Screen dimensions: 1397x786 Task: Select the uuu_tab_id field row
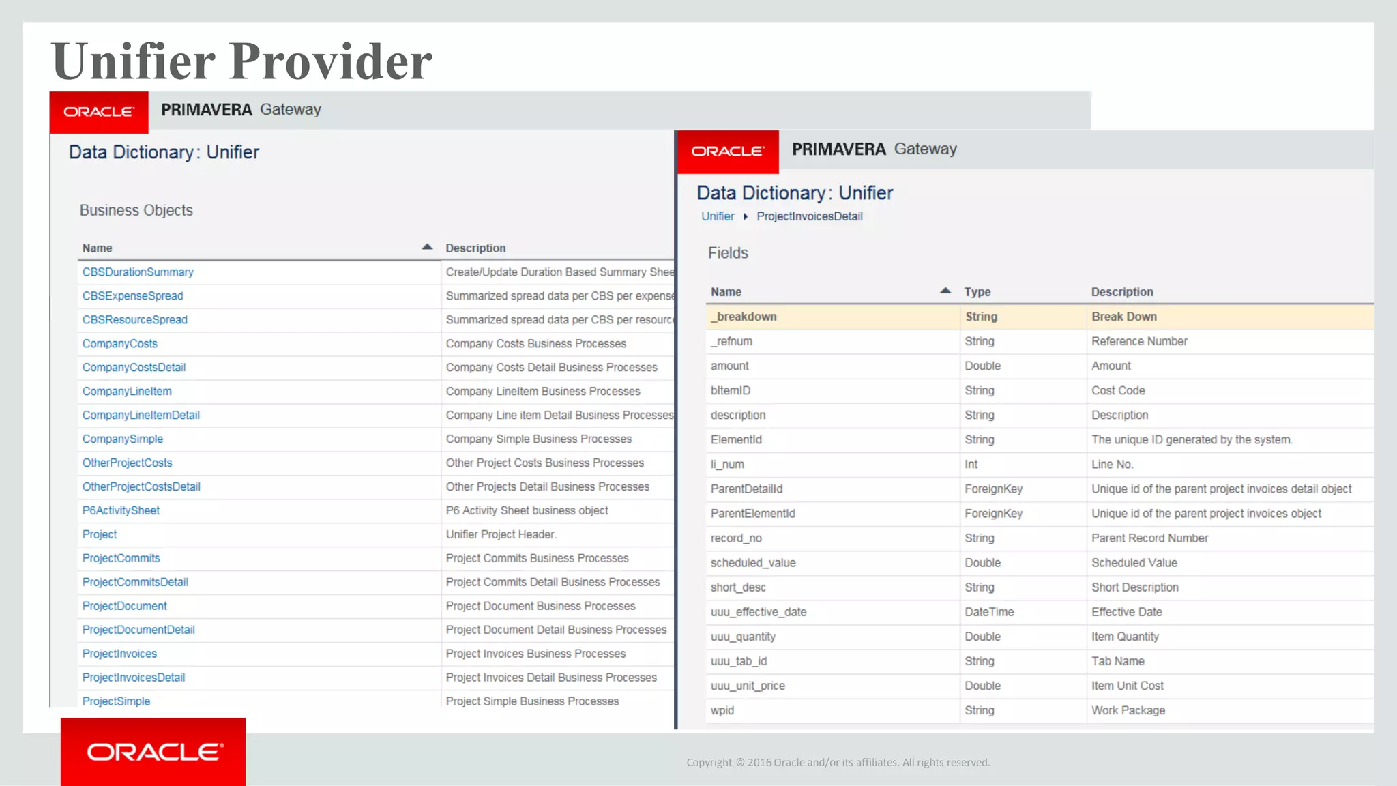[x=1040, y=661]
